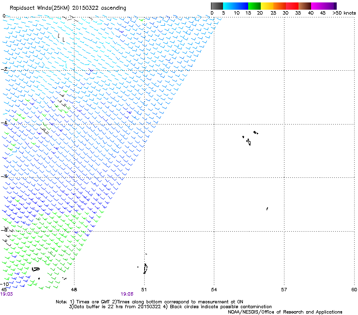This screenshot has height=315, width=358.
Task: Click the purple time stamp '19:06'
Action: (x=127, y=294)
